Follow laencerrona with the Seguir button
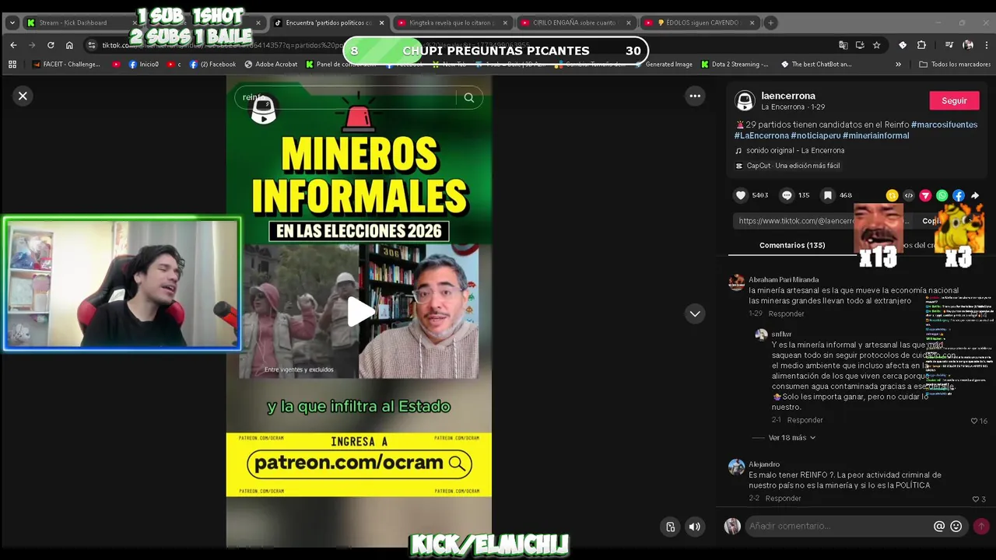Screen dimensions: 996x560 tap(954, 101)
